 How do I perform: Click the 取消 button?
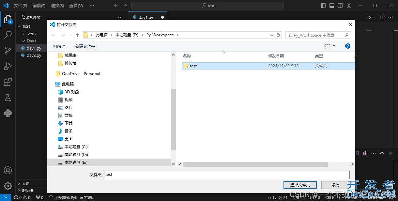[x=335, y=185]
